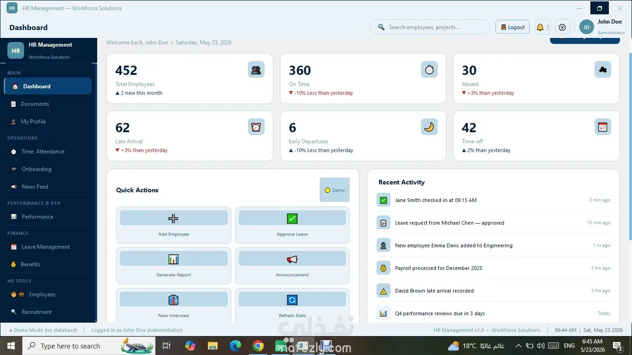This screenshot has width=632, height=355.
Task: Open Benefits in the Finance group
Action: tap(48, 264)
